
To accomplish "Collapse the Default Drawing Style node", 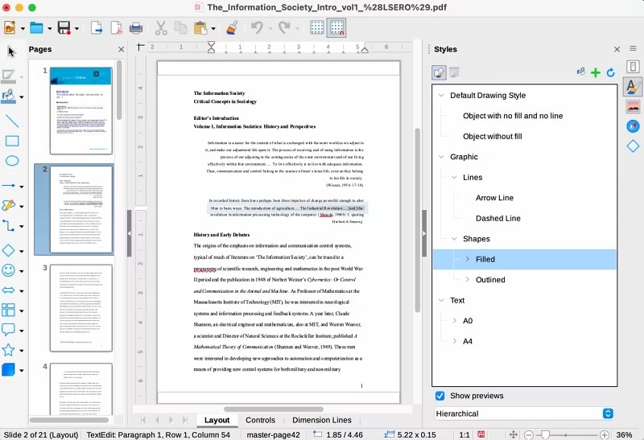I will [x=441, y=95].
